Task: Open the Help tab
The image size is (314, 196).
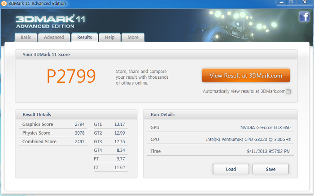Action: coord(110,37)
